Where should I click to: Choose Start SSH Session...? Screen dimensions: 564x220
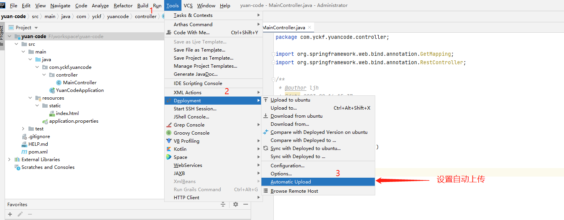pyautogui.click(x=213, y=109)
